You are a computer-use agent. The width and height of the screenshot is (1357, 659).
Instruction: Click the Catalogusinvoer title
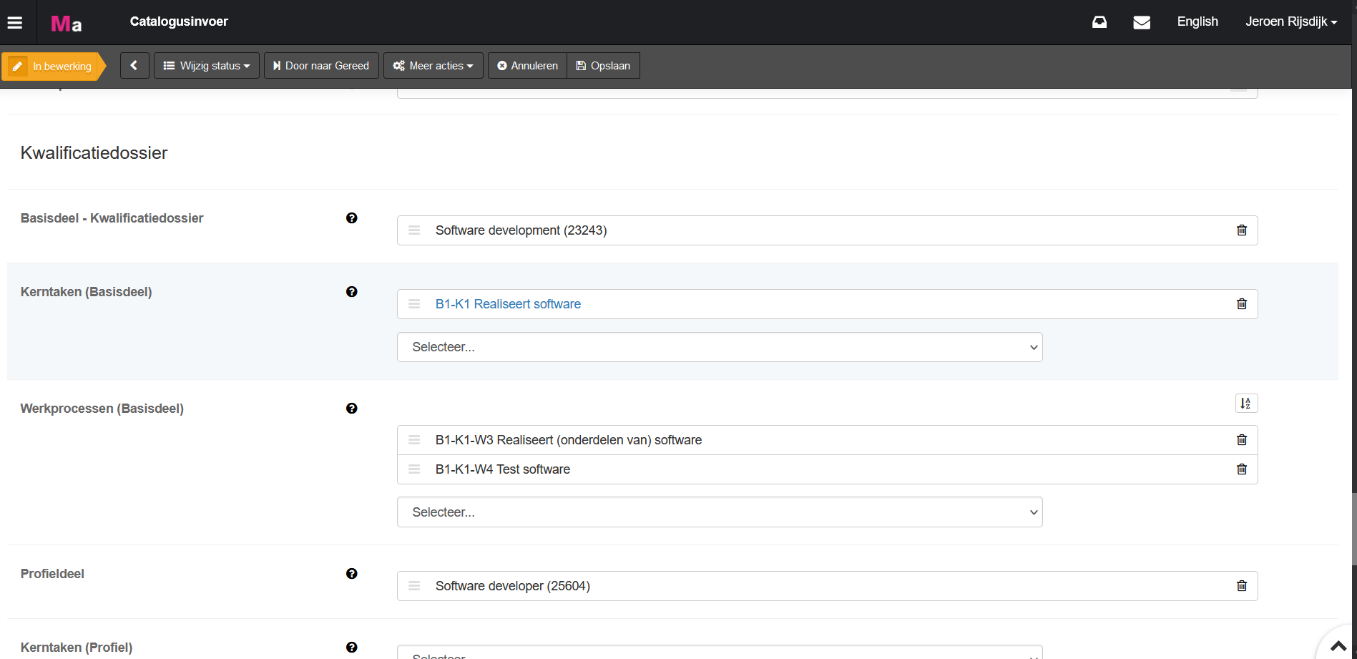[x=179, y=21]
